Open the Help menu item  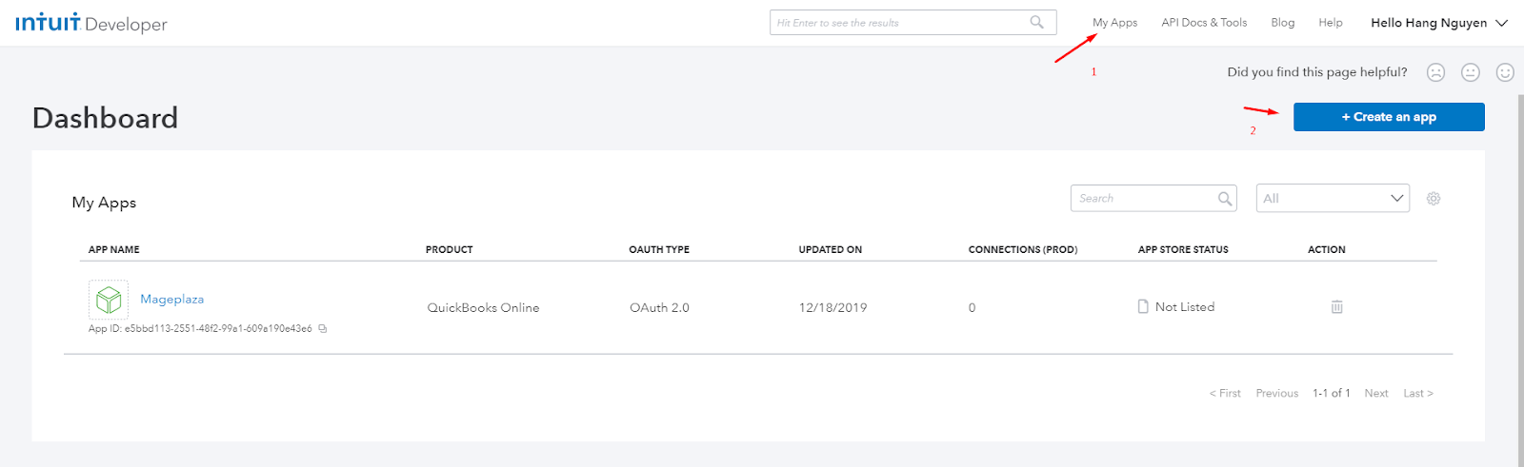click(x=1330, y=23)
